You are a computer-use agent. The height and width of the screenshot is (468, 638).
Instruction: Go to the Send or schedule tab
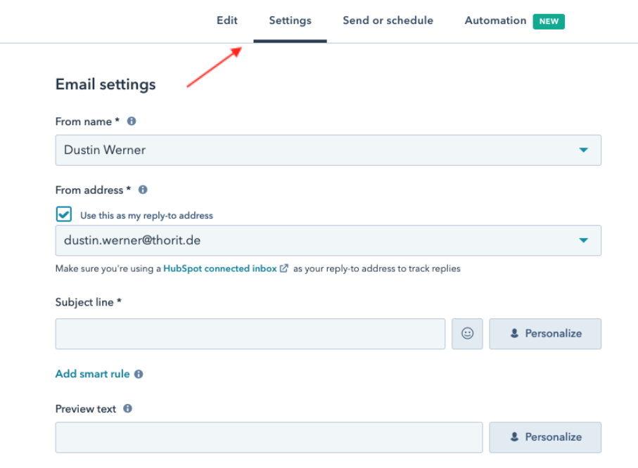pos(388,20)
